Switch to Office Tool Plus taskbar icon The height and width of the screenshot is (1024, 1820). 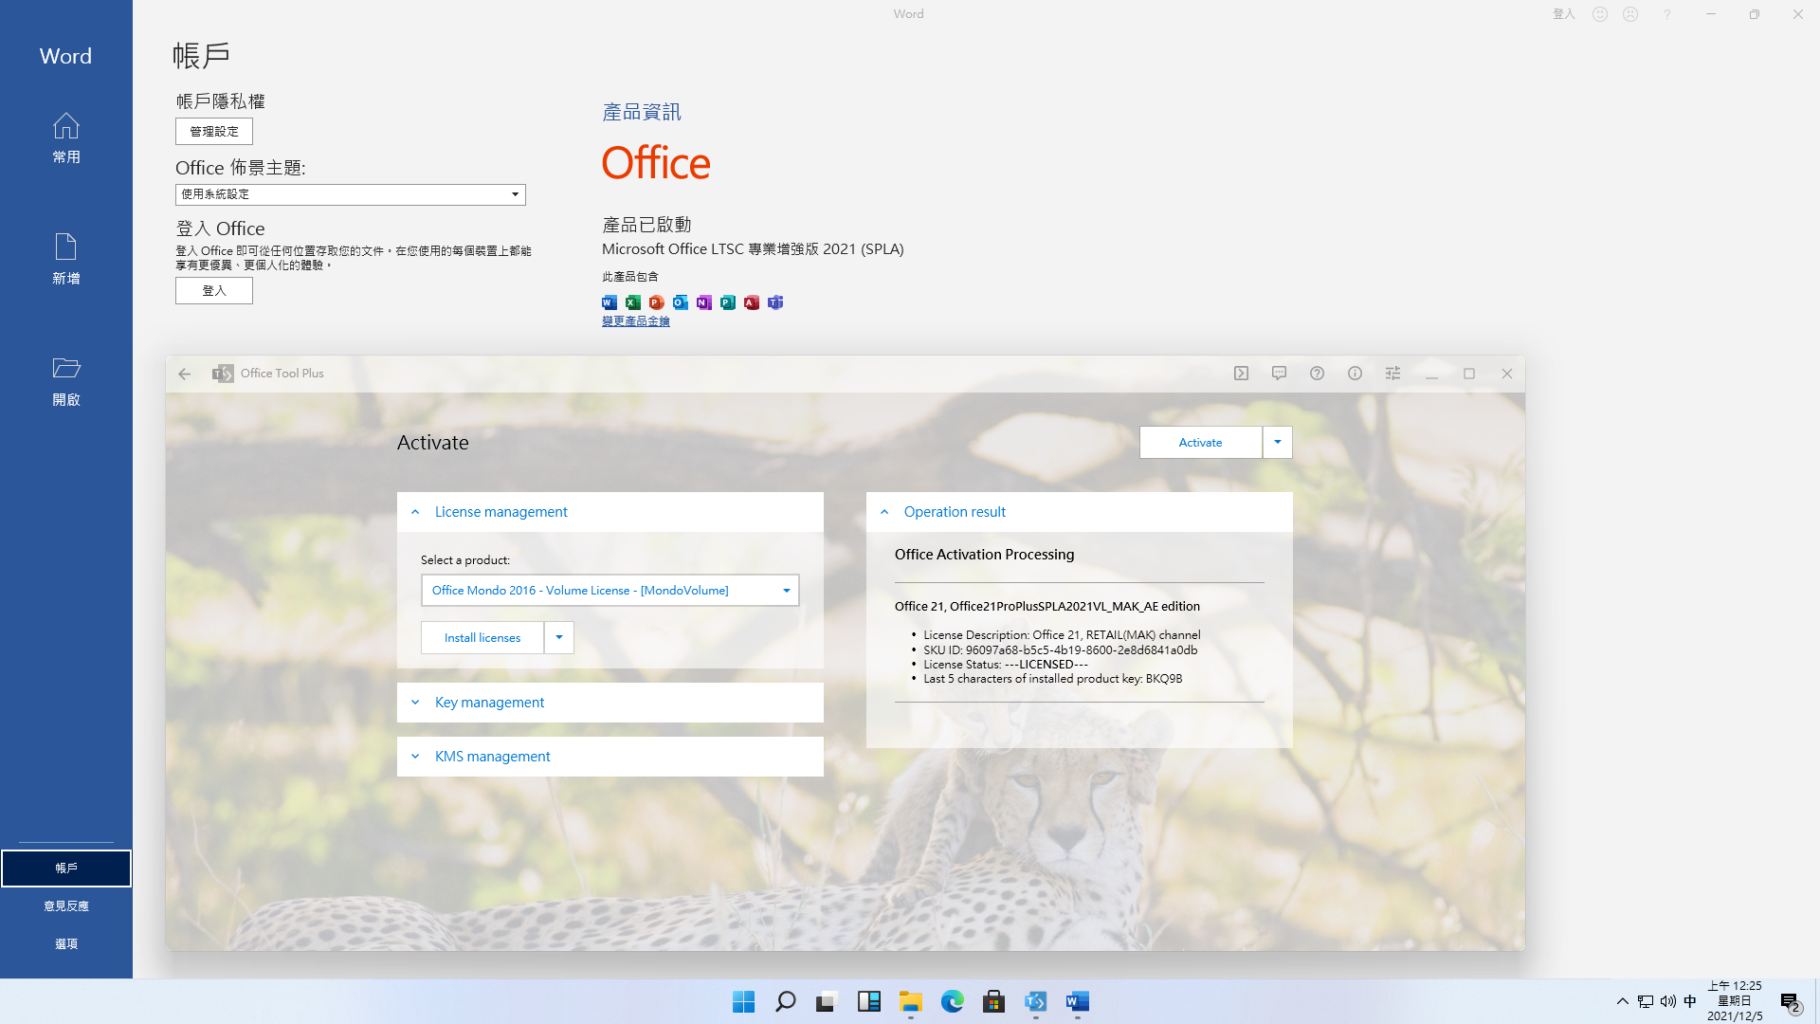(1036, 1001)
